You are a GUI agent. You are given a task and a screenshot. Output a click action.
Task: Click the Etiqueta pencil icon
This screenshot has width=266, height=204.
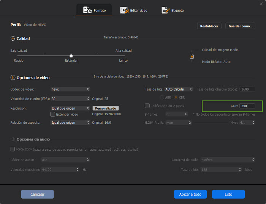(x=165, y=10)
